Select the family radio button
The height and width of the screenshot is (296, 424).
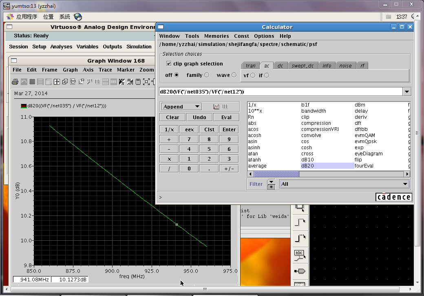207,75
